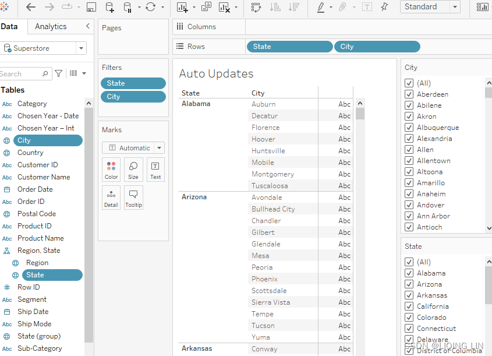Uncheck California in the State filter
This screenshot has height=356, width=492.
[x=409, y=306]
